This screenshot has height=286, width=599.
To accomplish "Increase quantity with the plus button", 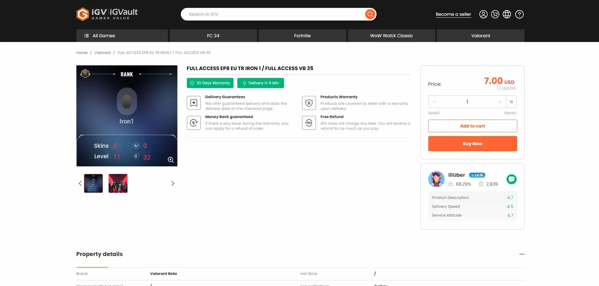I will point(500,102).
